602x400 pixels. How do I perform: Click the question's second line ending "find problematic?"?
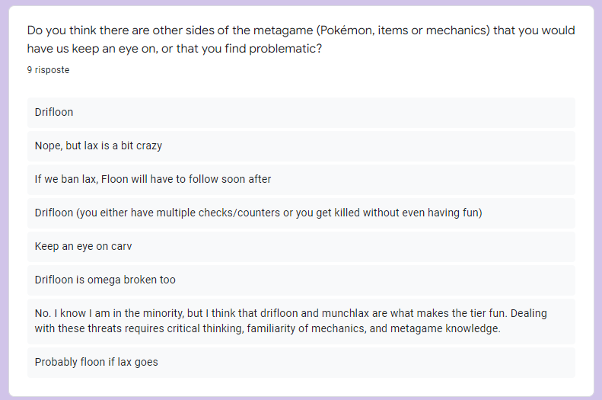[x=180, y=50]
